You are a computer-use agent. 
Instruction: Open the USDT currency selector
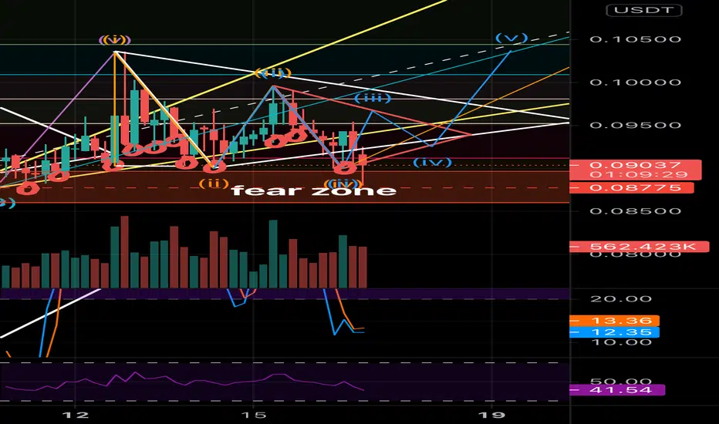coord(644,10)
